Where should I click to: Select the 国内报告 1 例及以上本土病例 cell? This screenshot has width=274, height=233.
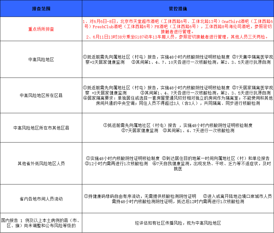pos(41,223)
